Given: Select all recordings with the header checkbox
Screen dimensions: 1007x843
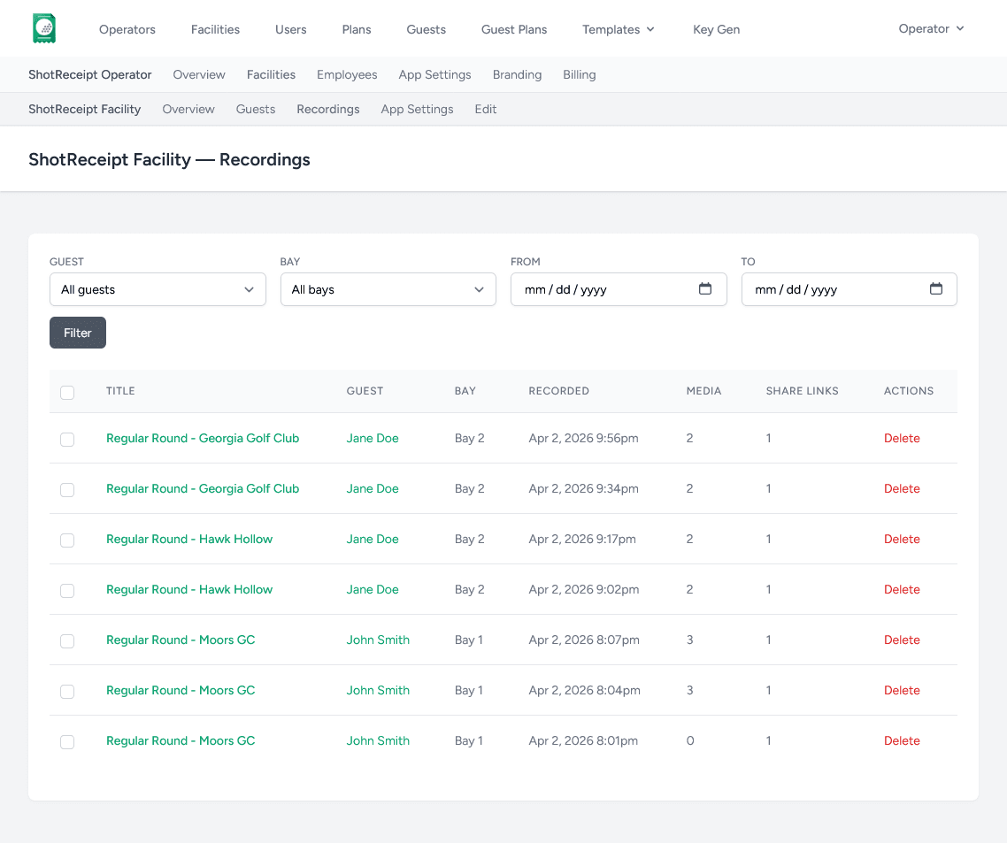Looking at the screenshot, I should coord(67,392).
